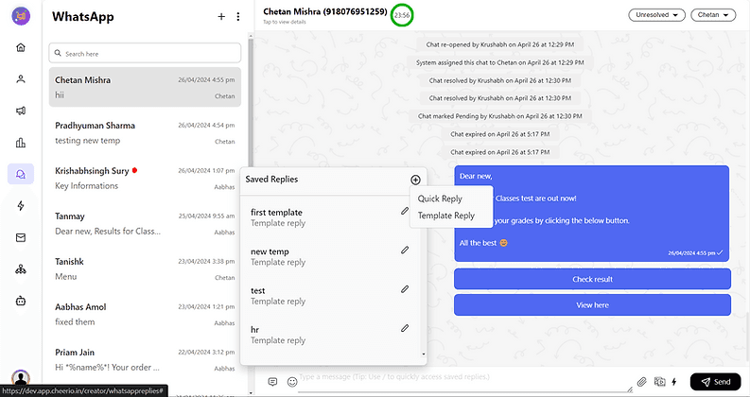Open the lightning bolt automation sidebar icon

coord(21,206)
